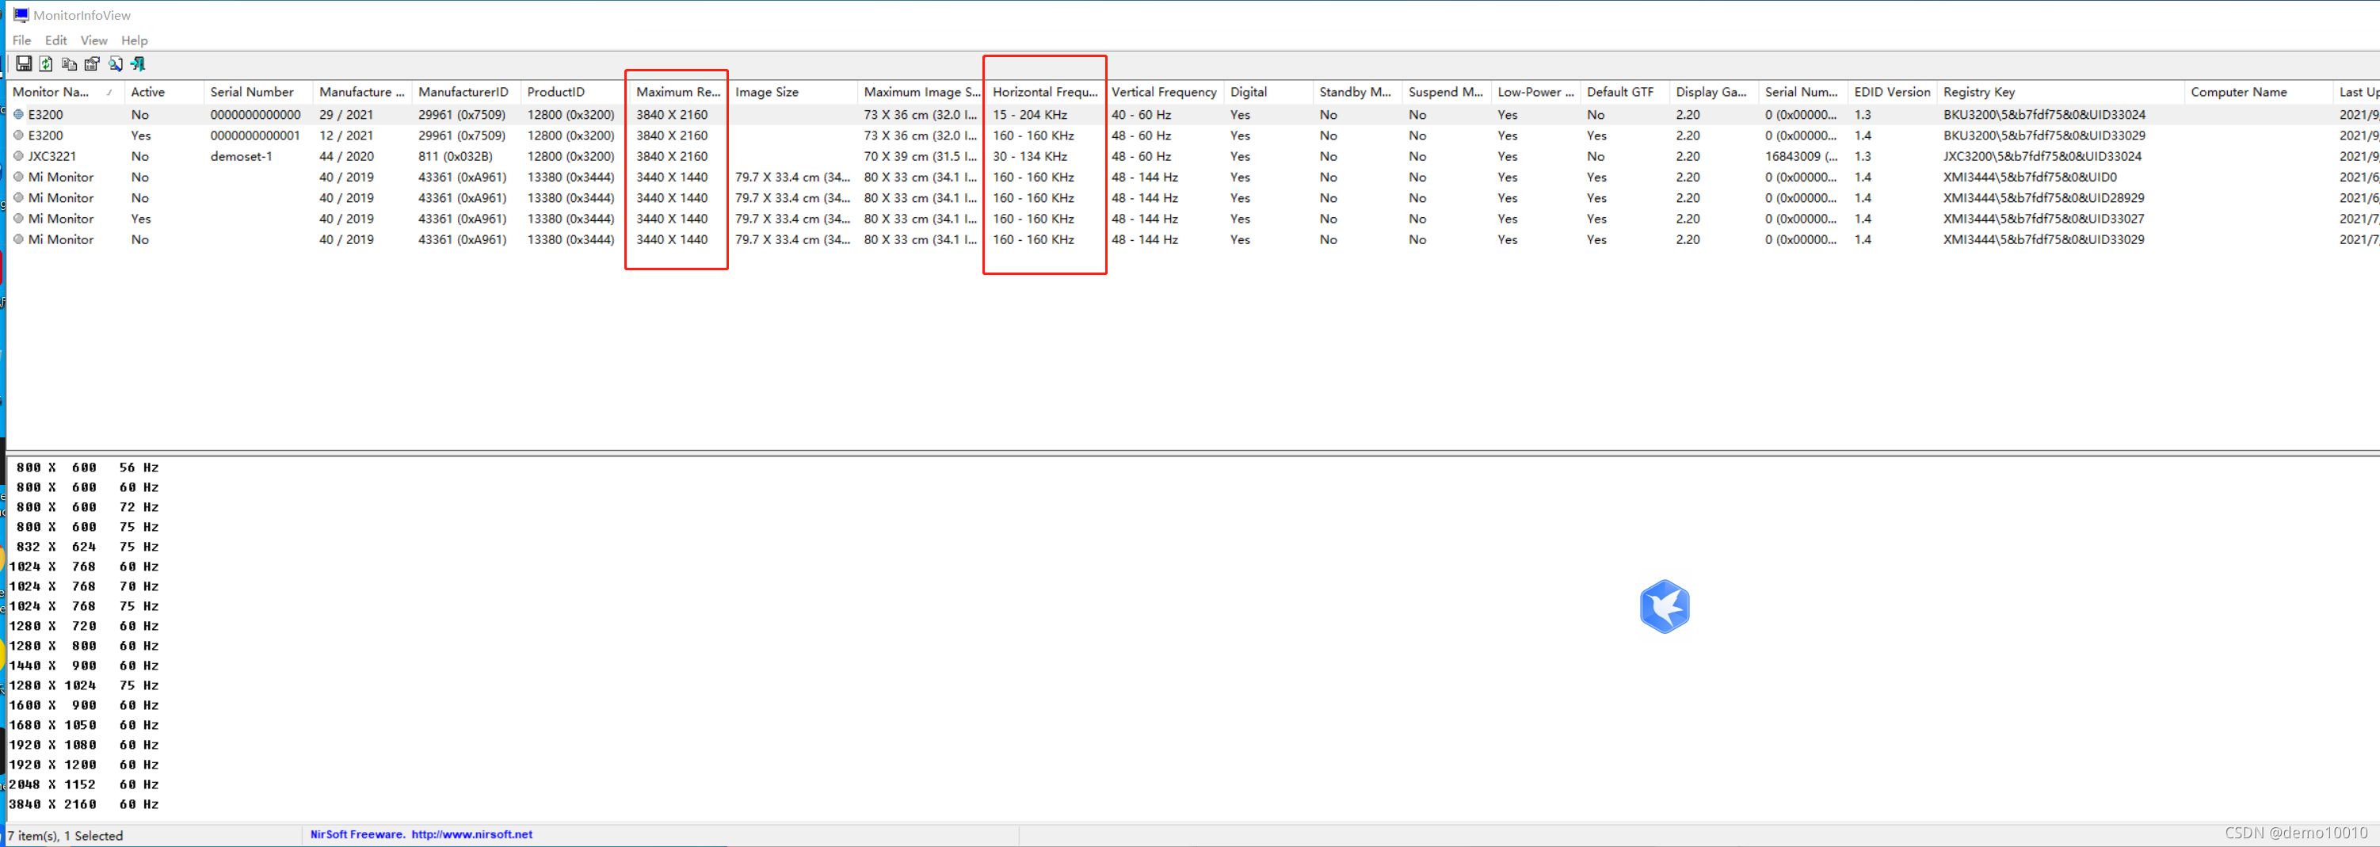Viewport: 2380px width, 847px height.
Task: Click the Find magnifier toolbar icon
Action: pyautogui.click(x=116, y=63)
